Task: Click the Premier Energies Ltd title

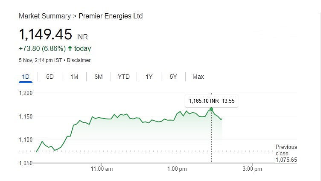Action: [111, 16]
